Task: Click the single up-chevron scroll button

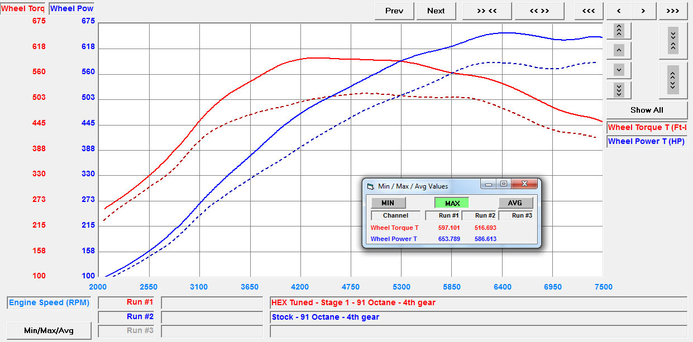Action: pos(619,50)
